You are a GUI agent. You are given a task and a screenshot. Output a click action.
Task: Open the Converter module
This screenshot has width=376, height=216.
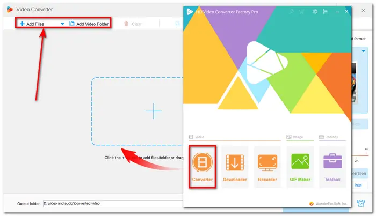[x=202, y=167]
